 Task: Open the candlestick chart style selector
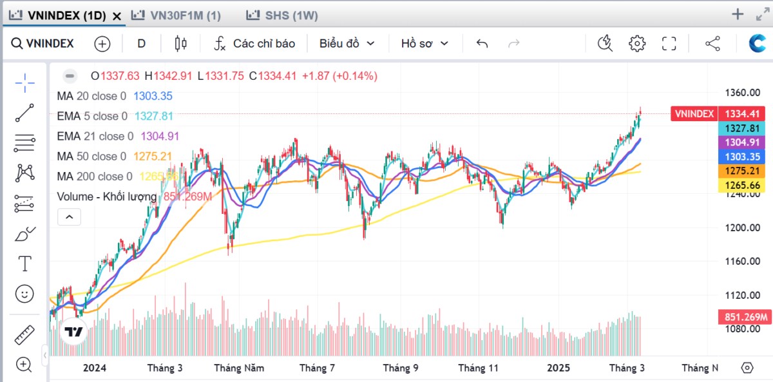[180, 44]
